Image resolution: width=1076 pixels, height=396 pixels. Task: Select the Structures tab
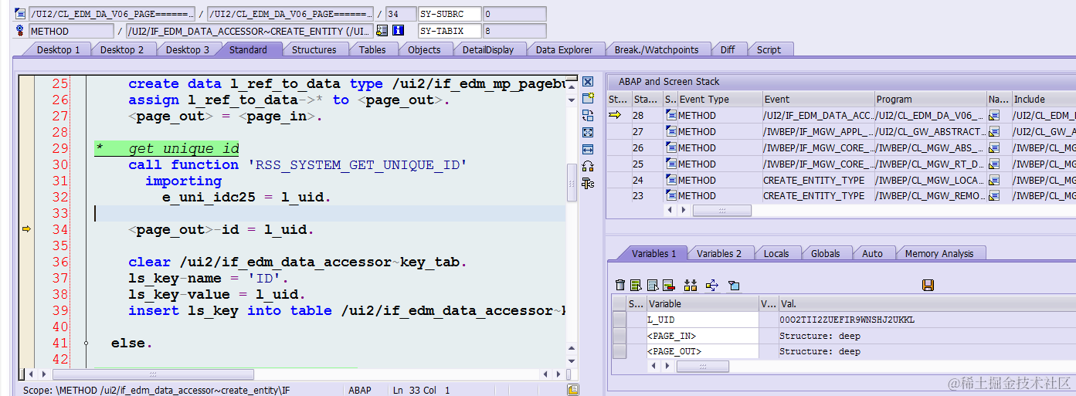[x=314, y=49]
